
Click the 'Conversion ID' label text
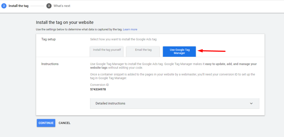[x=100, y=85]
